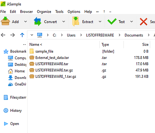This screenshot has height=133, width=155.
Task: Click the History label in the sidebar
Action: point(16,110)
